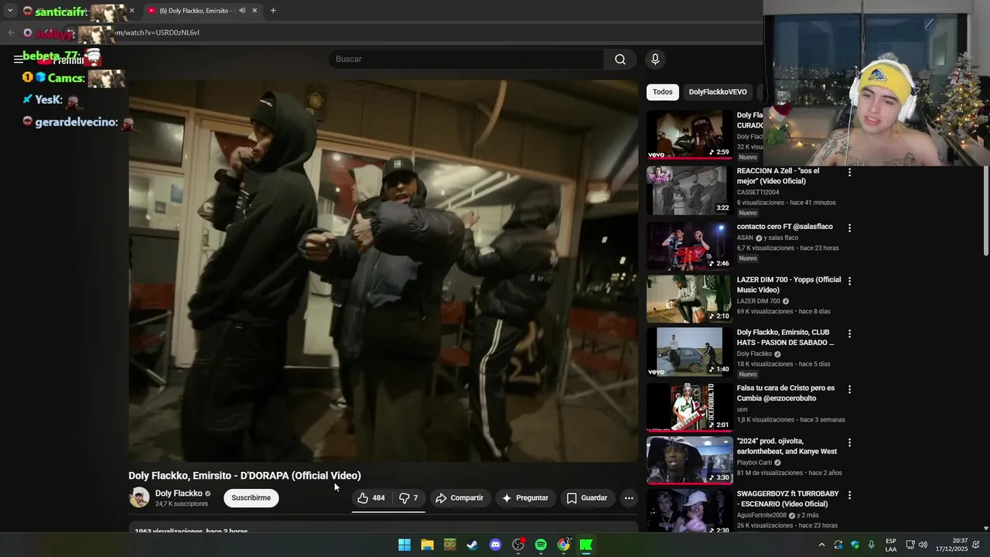
Task: Open network settings tray icon
Action: [910, 545]
